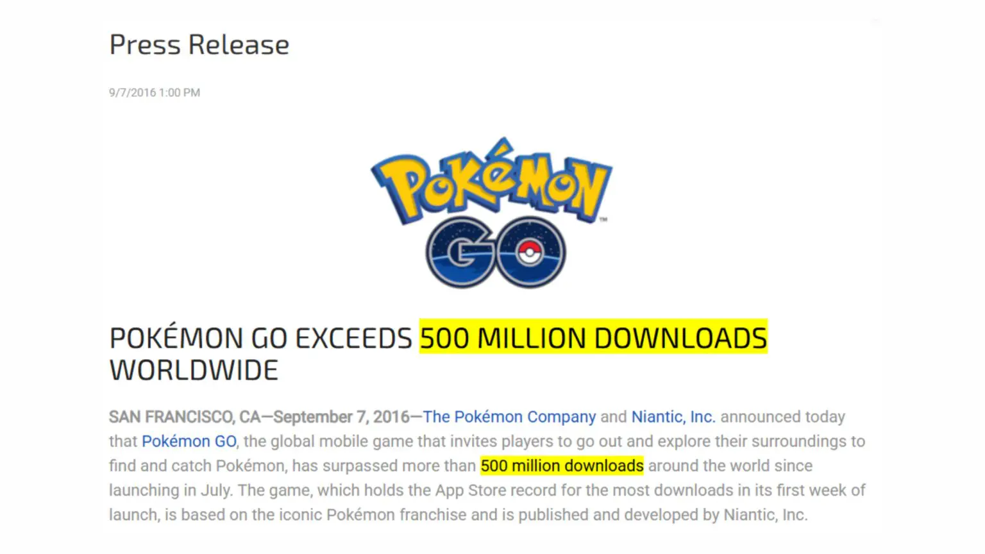
Task: Click the word WORLDWIDE in the headline
Action: tap(194, 371)
